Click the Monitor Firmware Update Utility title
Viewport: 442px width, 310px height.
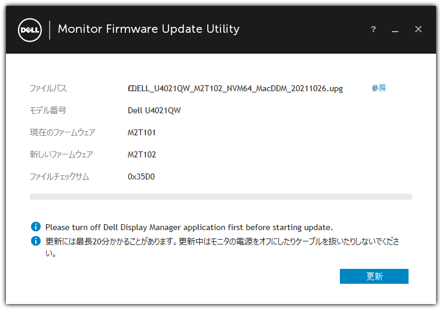coord(149,29)
